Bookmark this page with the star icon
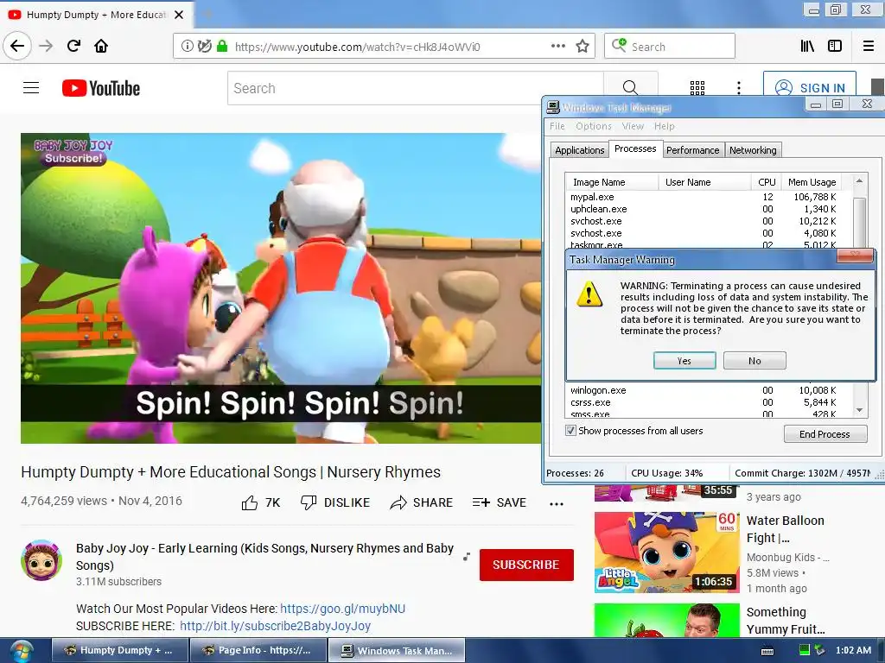 [x=583, y=47]
